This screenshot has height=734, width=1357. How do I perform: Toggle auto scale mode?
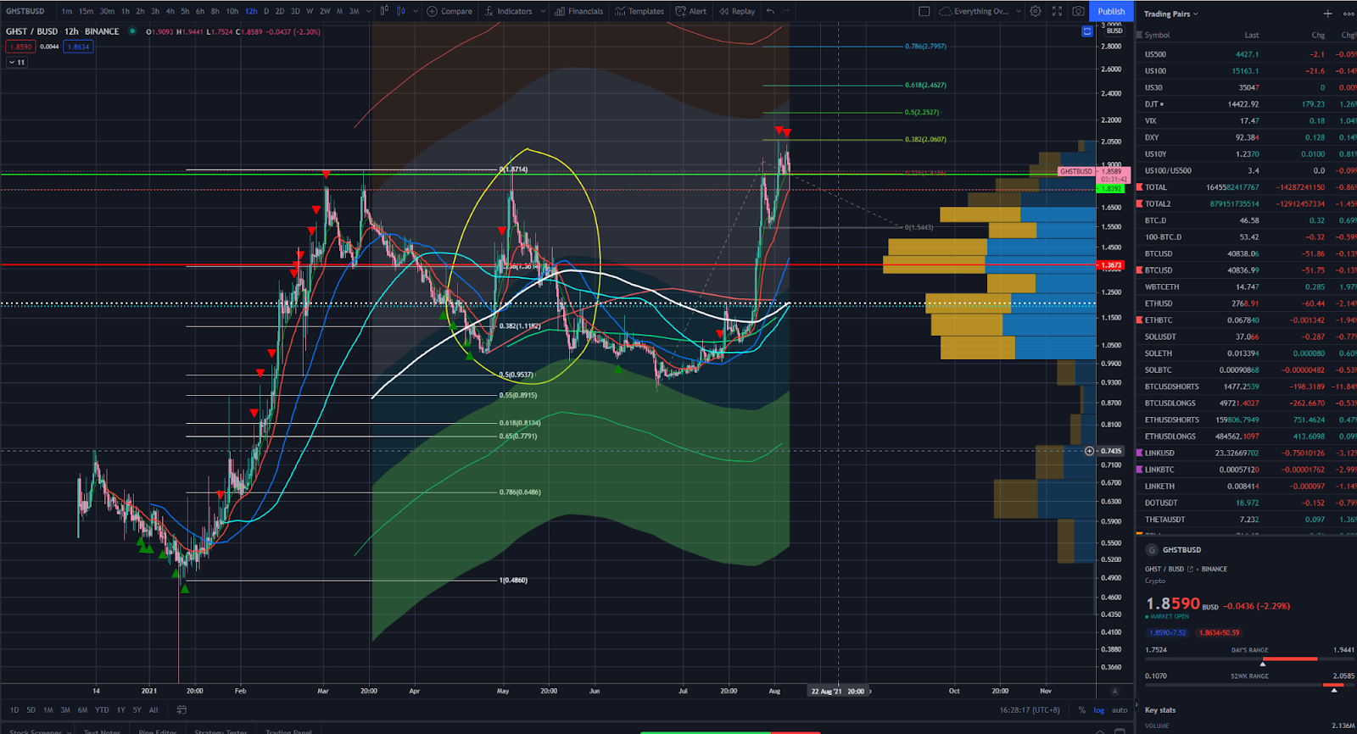(1120, 710)
